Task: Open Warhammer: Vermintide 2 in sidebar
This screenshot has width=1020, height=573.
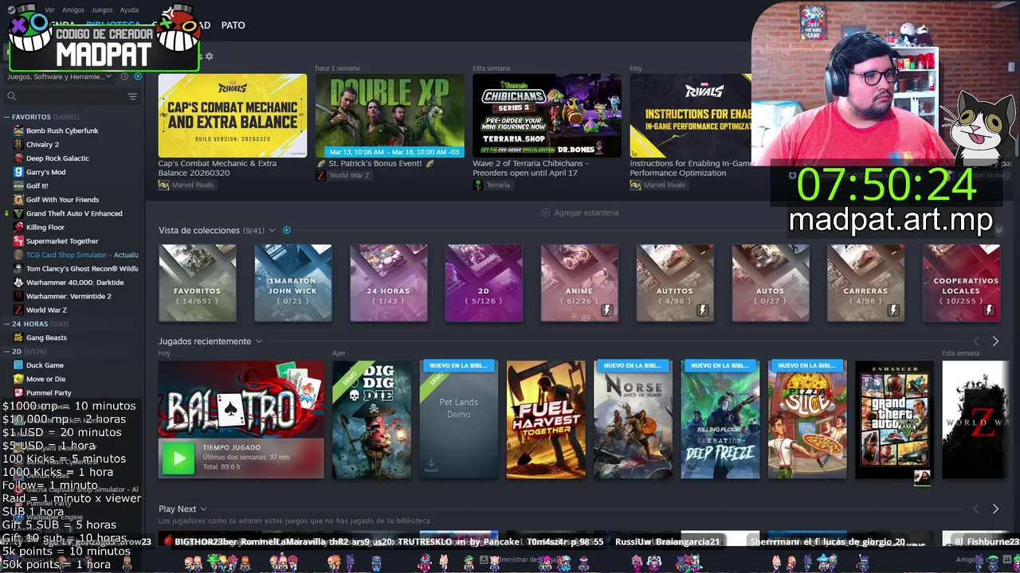Action: tap(69, 296)
